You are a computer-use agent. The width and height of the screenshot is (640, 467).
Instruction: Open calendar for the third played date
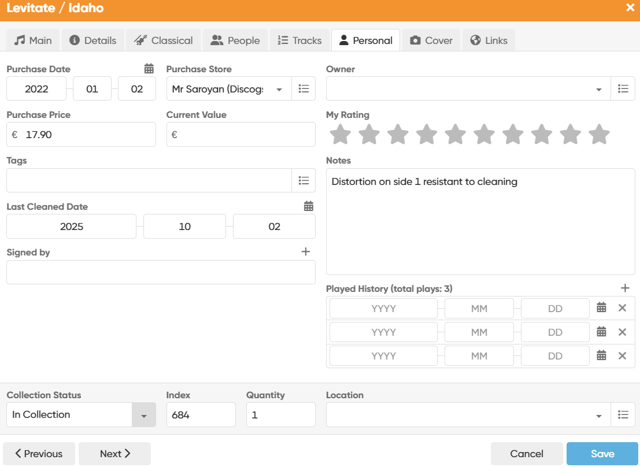(x=601, y=356)
